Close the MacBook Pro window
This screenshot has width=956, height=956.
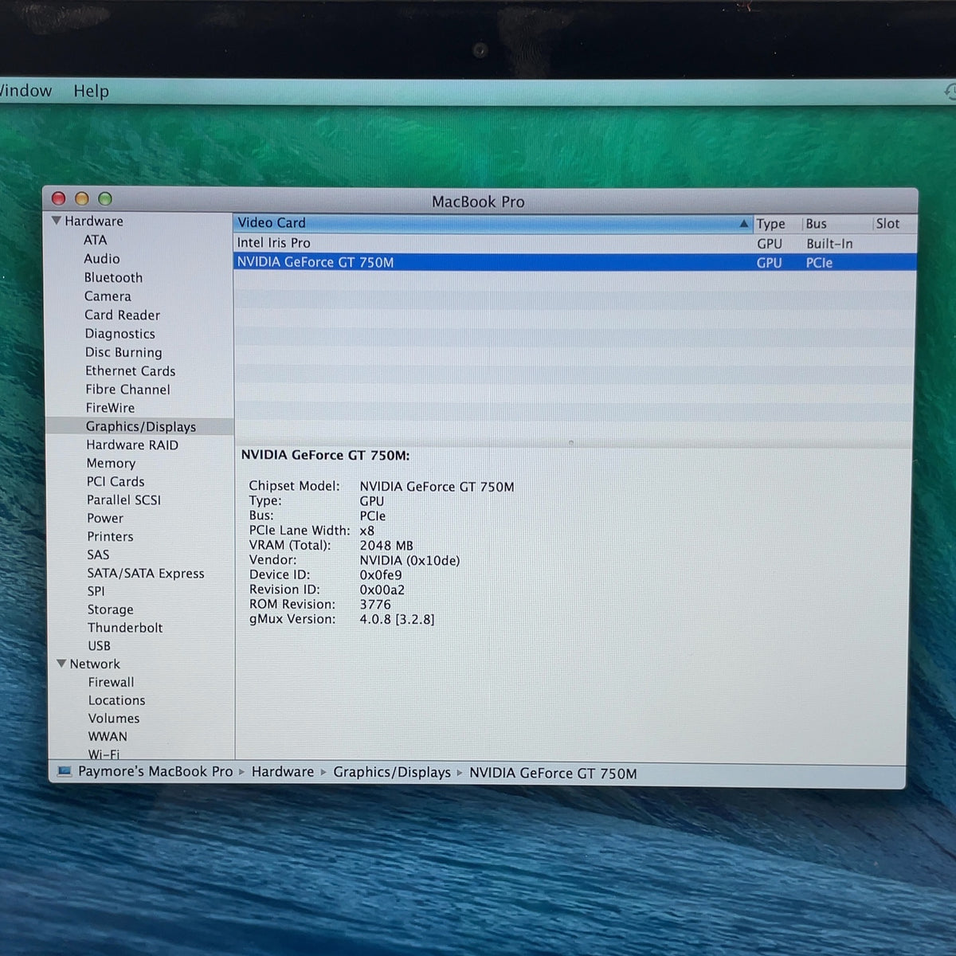[58, 198]
